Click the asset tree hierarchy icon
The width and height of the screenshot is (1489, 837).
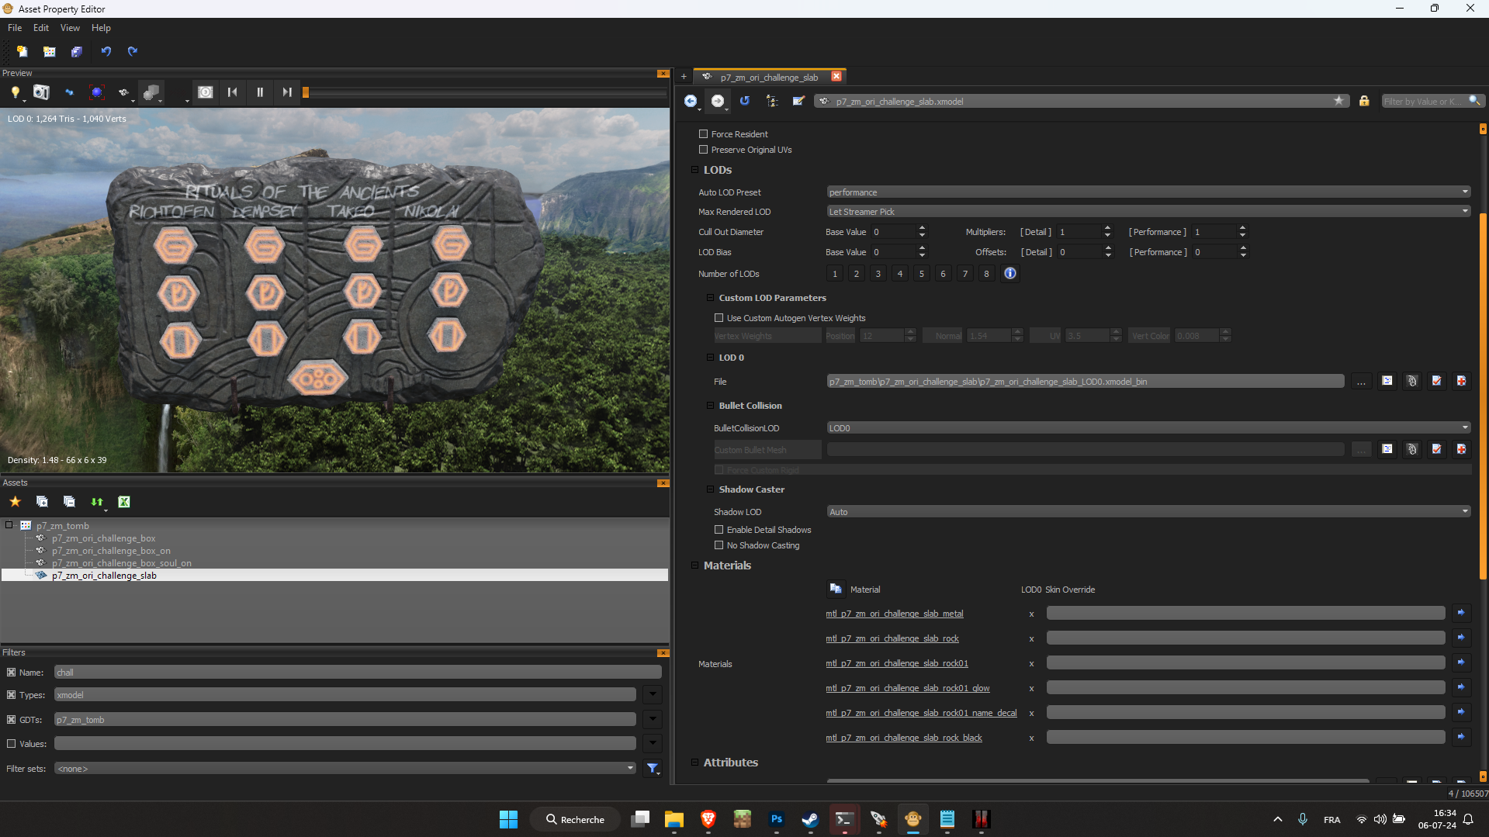(771, 101)
